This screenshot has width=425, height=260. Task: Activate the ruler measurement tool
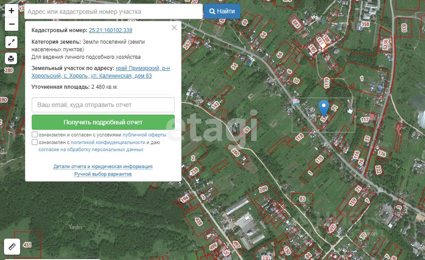click(x=12, y=247)
